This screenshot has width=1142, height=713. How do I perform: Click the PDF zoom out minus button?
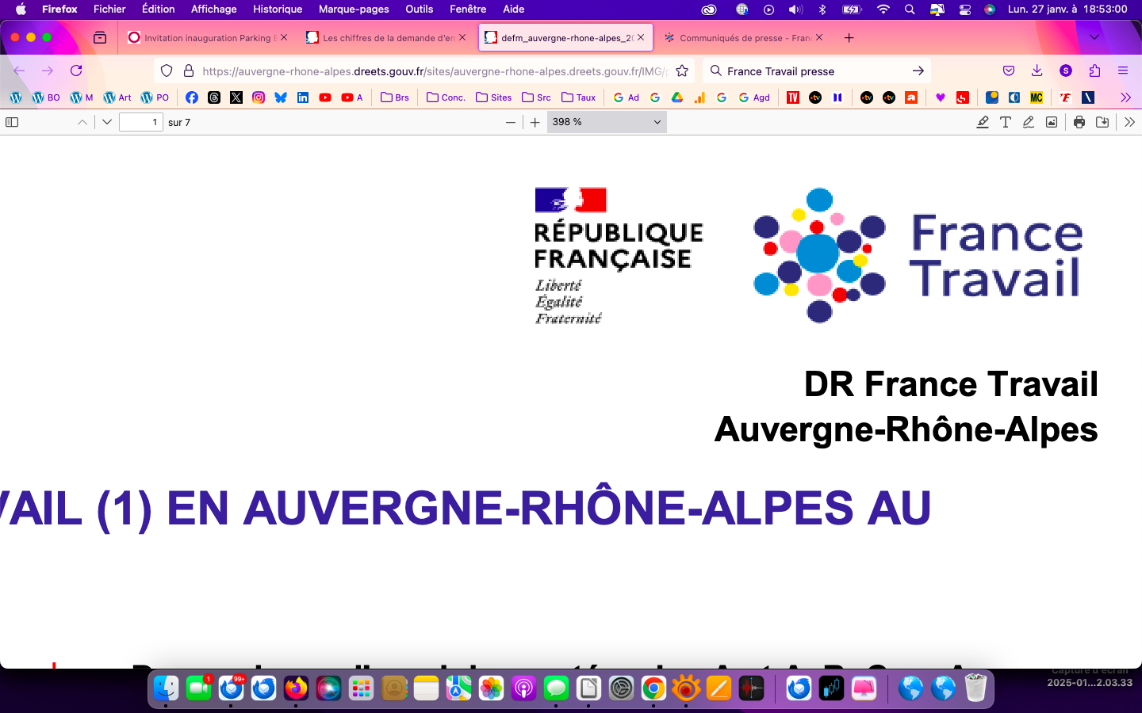pyautogui.click(x=511, y=122)
